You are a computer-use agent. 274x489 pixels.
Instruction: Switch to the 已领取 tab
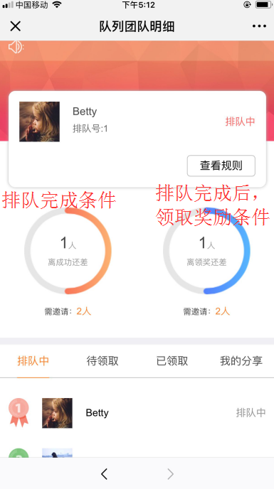[x=172, y=361]
